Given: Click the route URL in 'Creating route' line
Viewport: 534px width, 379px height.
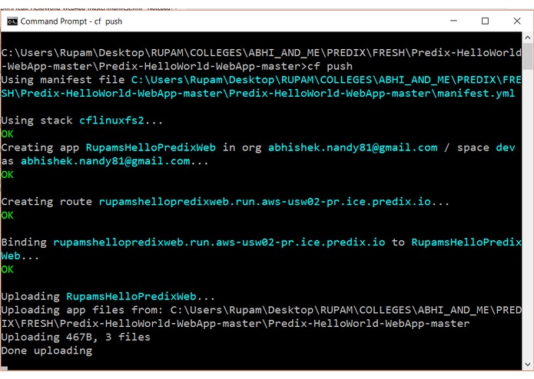Looking at the screenshot, I should click(x=264, y=202).
